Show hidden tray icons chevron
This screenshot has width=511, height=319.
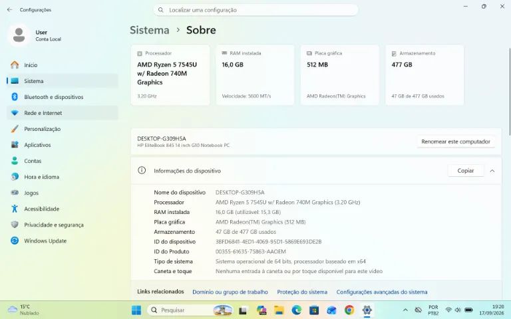(405, 310)
